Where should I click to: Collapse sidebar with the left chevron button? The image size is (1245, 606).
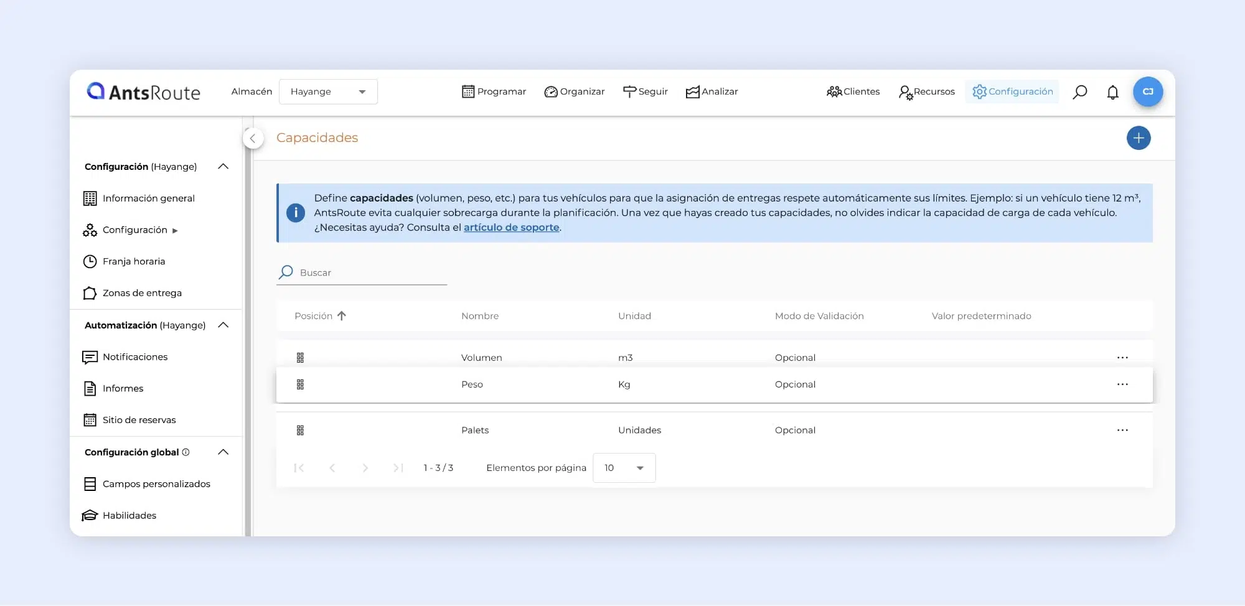(x=253, y=138)
